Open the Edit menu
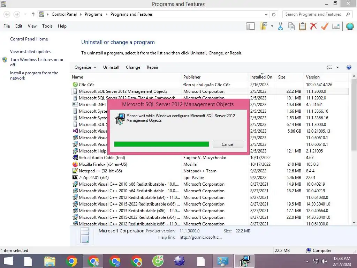 pos(19,26)
